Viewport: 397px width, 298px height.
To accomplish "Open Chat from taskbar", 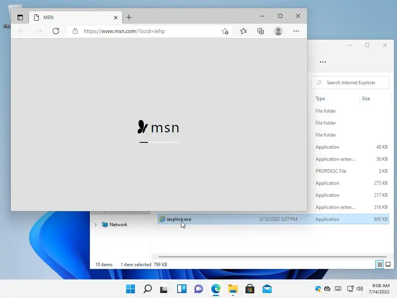I will coord(198,289).
